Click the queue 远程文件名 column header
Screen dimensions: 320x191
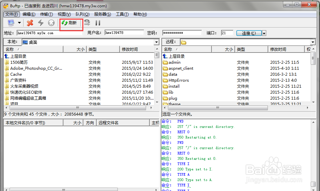pyautogui.click(x=123, y=123)
